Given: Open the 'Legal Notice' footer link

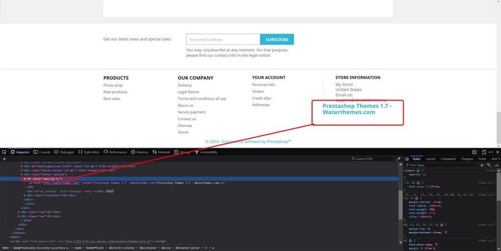Looking at the screenshot, I should (188, 92).
